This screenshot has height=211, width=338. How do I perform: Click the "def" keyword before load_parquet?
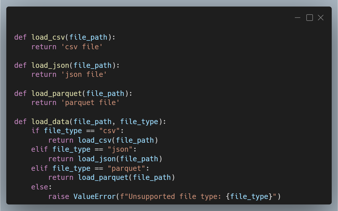(21, 93)
